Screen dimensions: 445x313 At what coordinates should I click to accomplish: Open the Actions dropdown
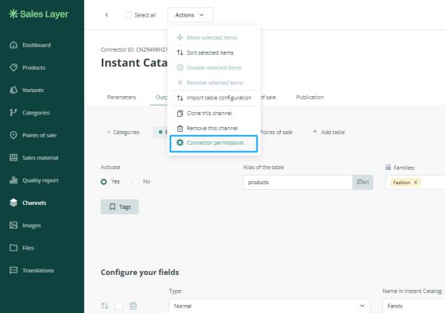[x=190, y=15]
